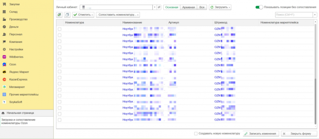Viewport: 319px width, 139px height.
Task: Open the Ozon marketplace section
Action: 13,65
